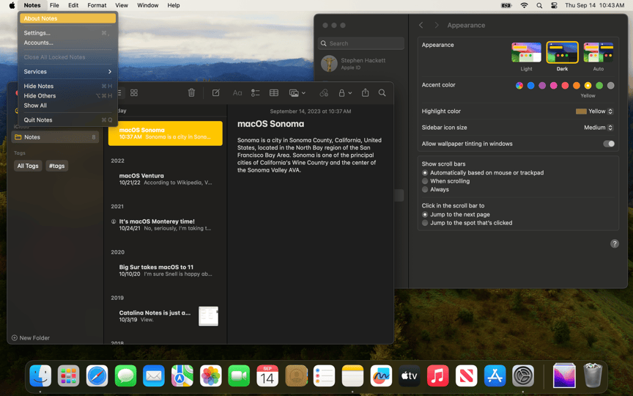This screenshot has height=396, width=633.
Task: Click the help question mark button
Action: [x=615, y=243]
